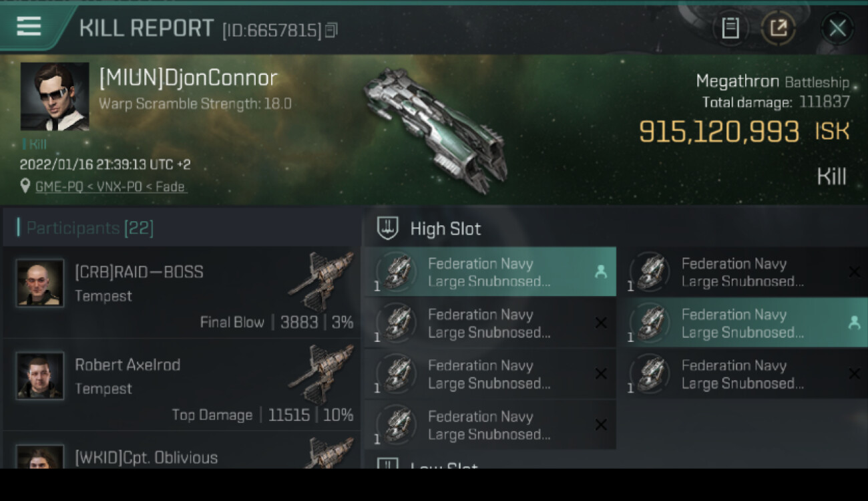
Task: Click dropped-item person icon on first module
Action: [x=600, y=271]
